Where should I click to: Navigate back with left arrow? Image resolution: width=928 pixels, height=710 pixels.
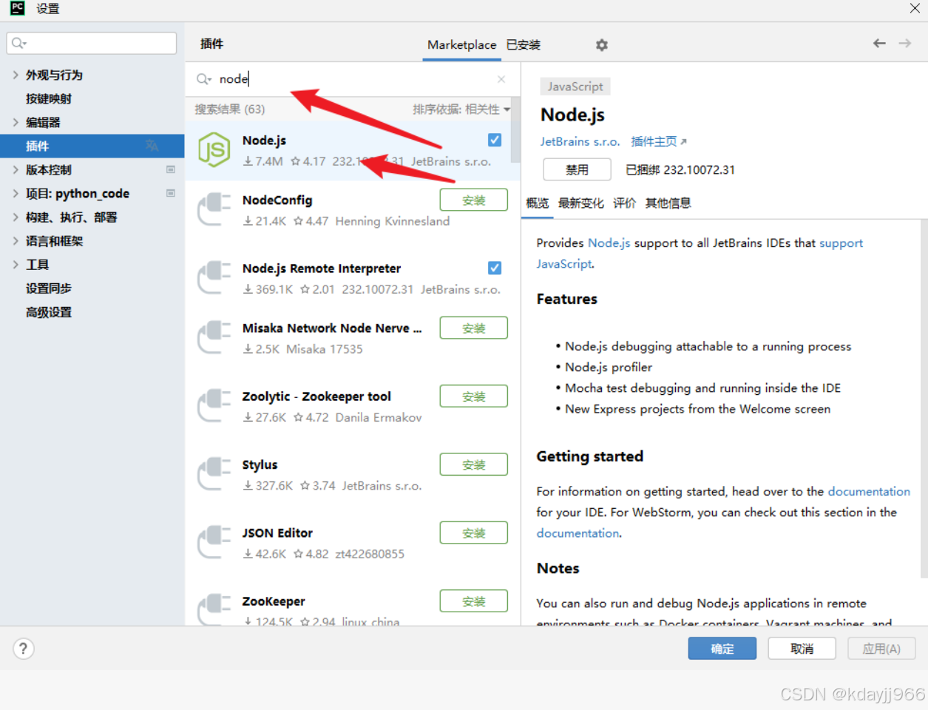[x=879, y=44]
